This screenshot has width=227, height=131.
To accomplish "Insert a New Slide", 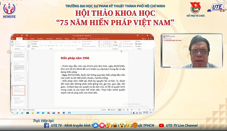I will 29,44.
